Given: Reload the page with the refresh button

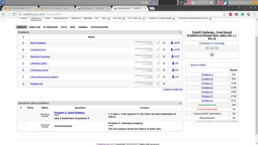Looking at the screenshot, I should (14, 14).
